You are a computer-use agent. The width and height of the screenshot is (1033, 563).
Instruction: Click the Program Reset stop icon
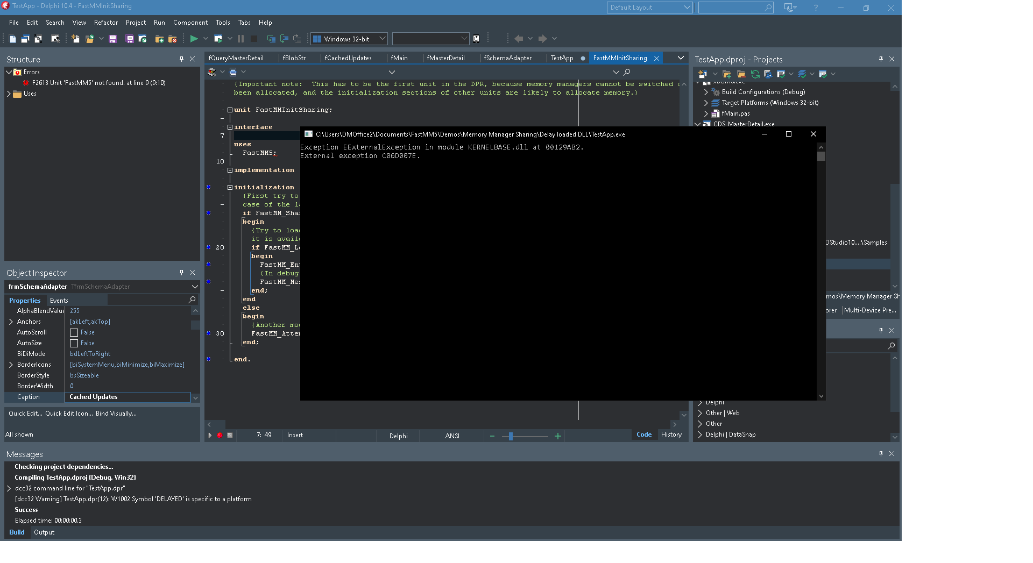[x=254, y=39]
